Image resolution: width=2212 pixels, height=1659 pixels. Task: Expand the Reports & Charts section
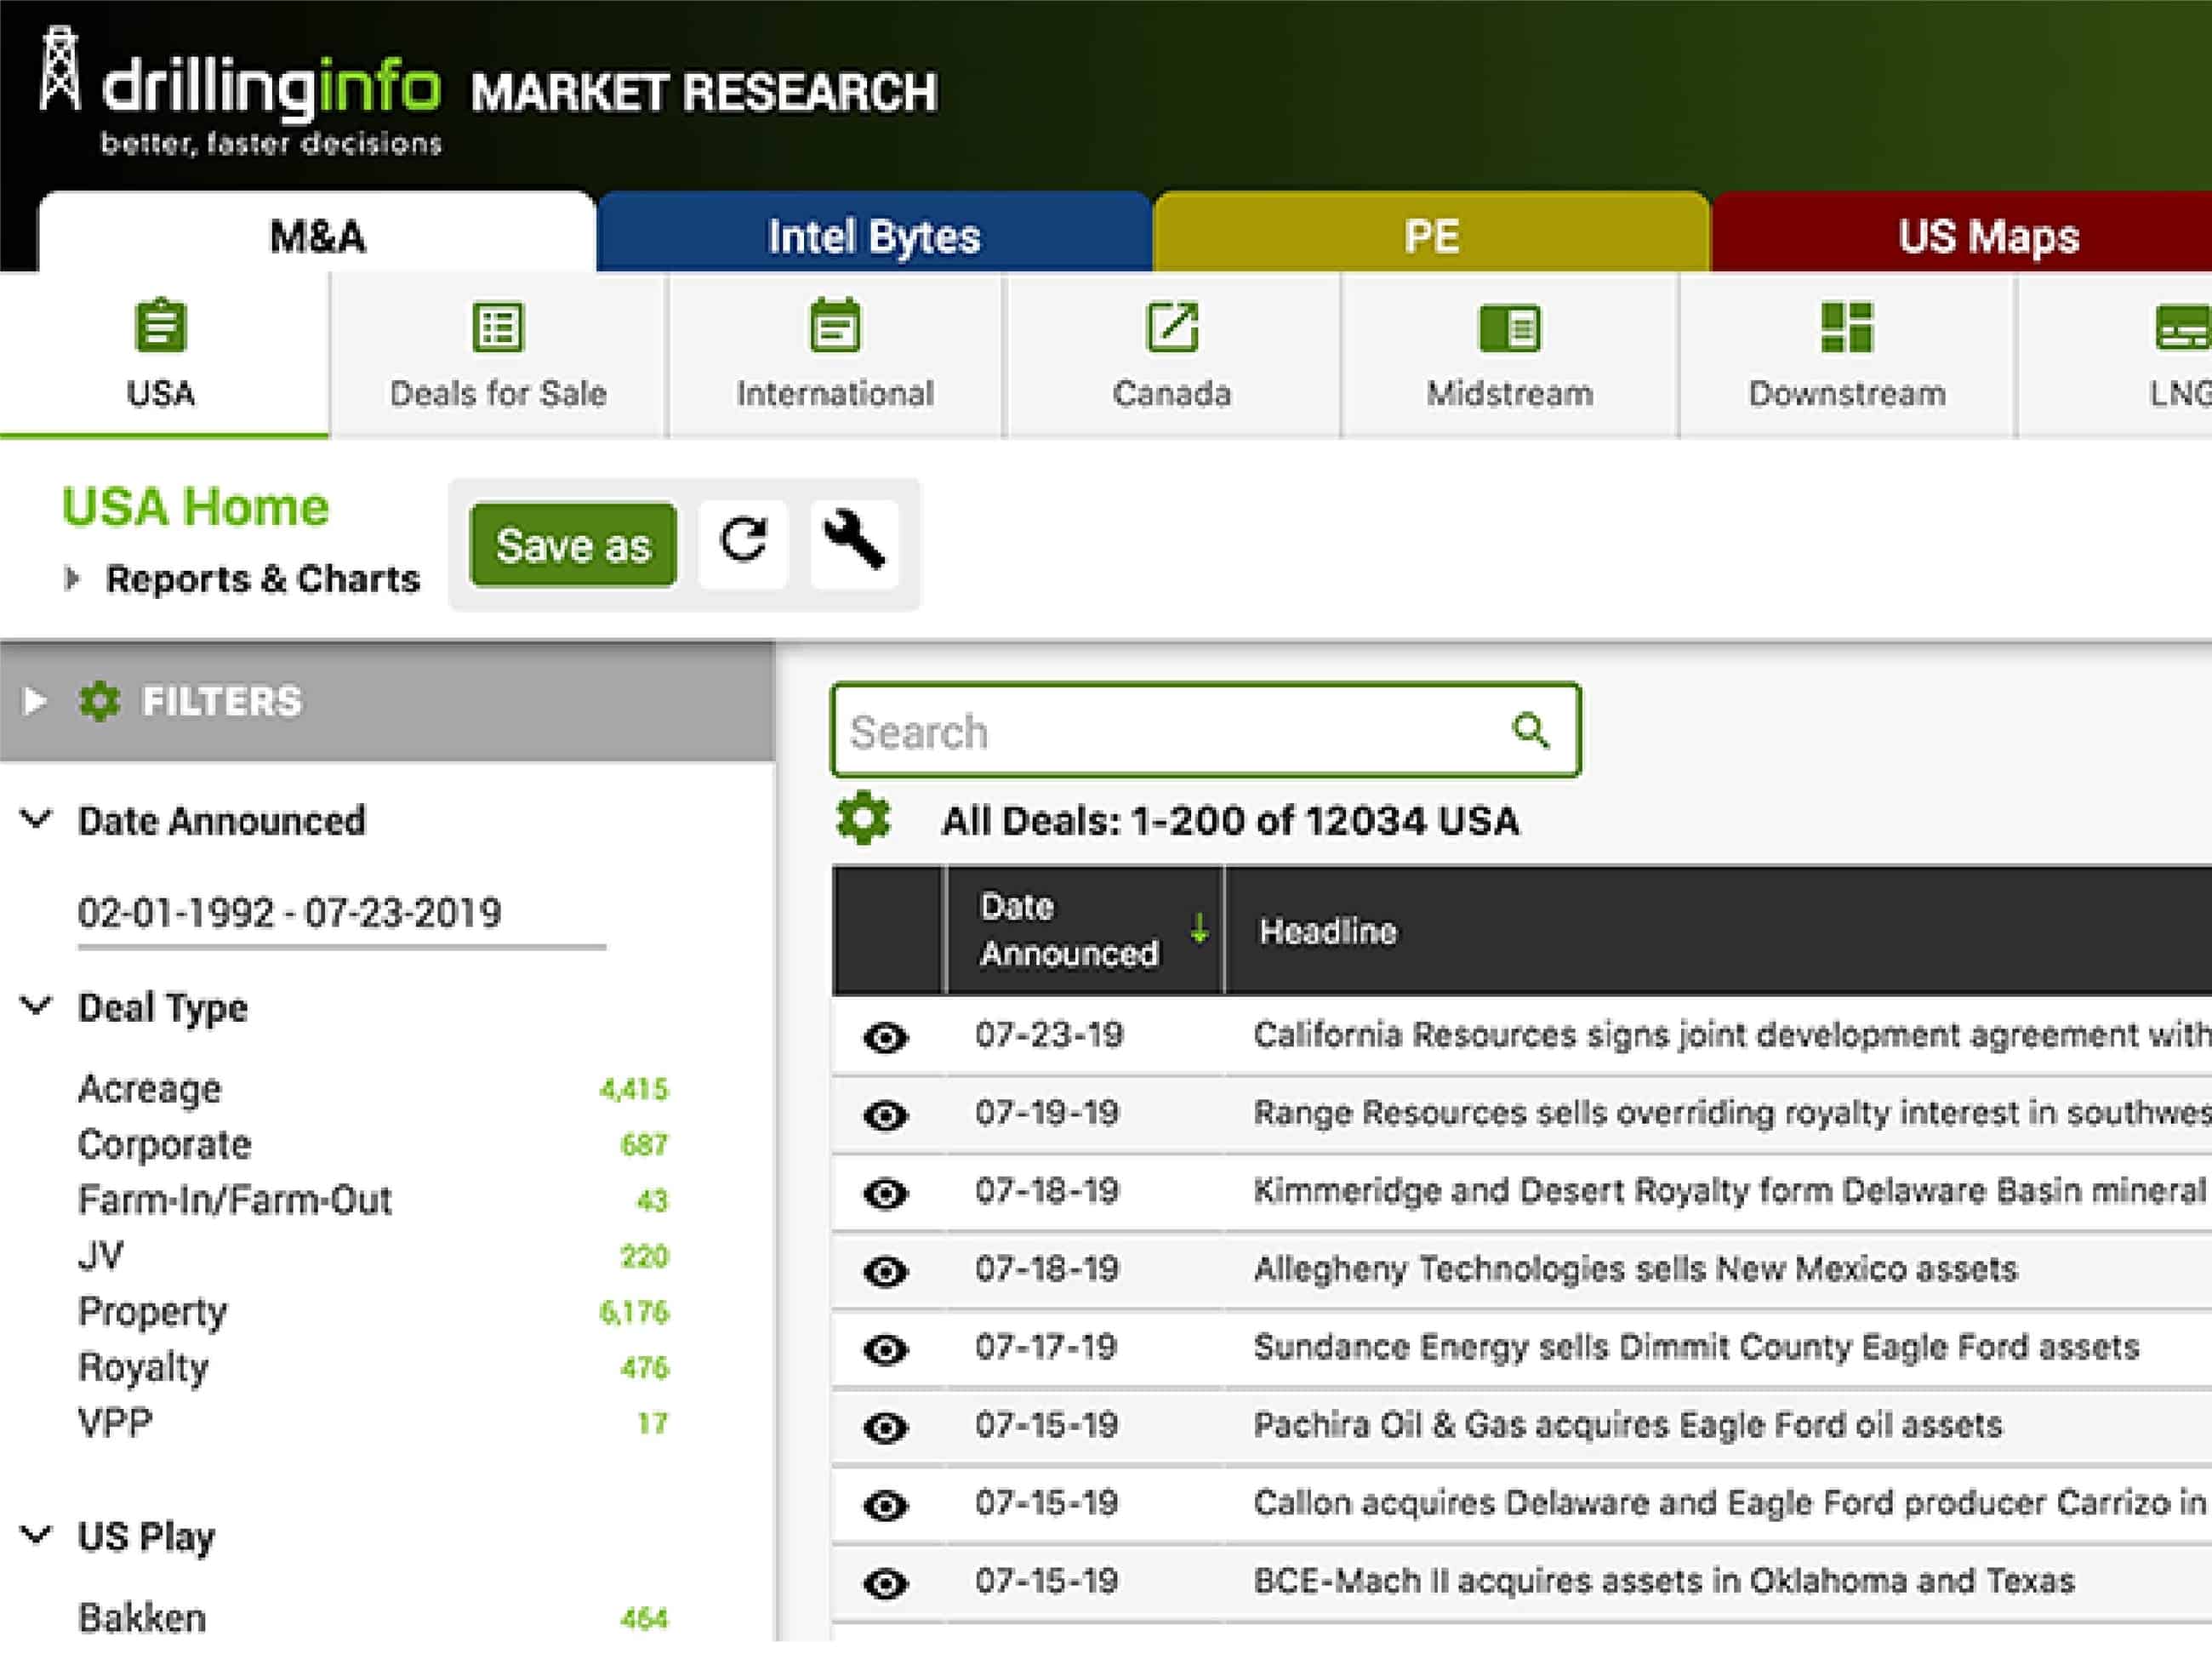pos(72,579)
